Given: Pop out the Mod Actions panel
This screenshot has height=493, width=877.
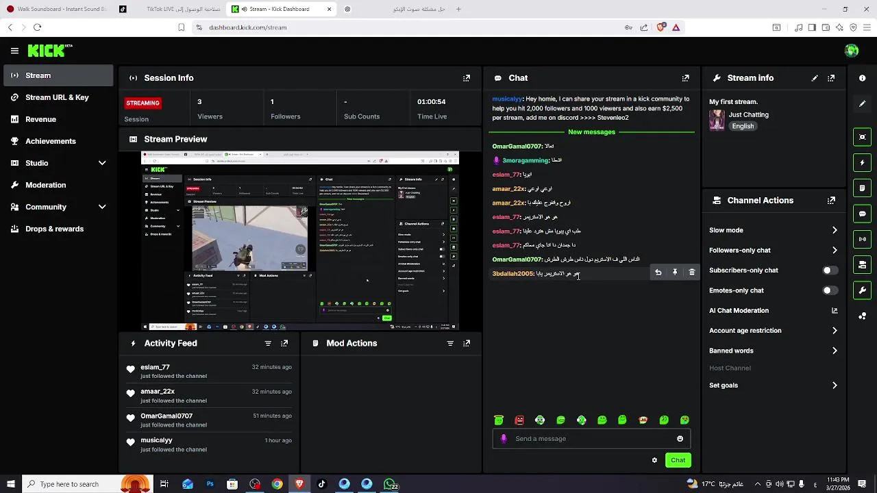Looking at the screenshot, I should pos(467,344).
